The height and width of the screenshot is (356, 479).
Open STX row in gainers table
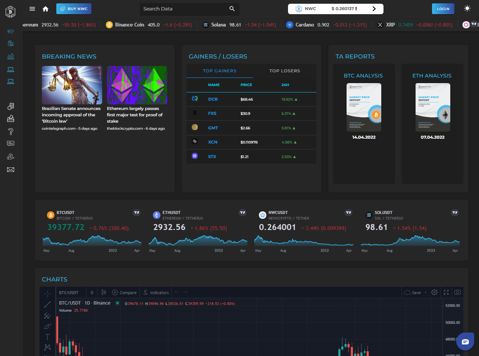pyautogui.click(x=251, y=157)
